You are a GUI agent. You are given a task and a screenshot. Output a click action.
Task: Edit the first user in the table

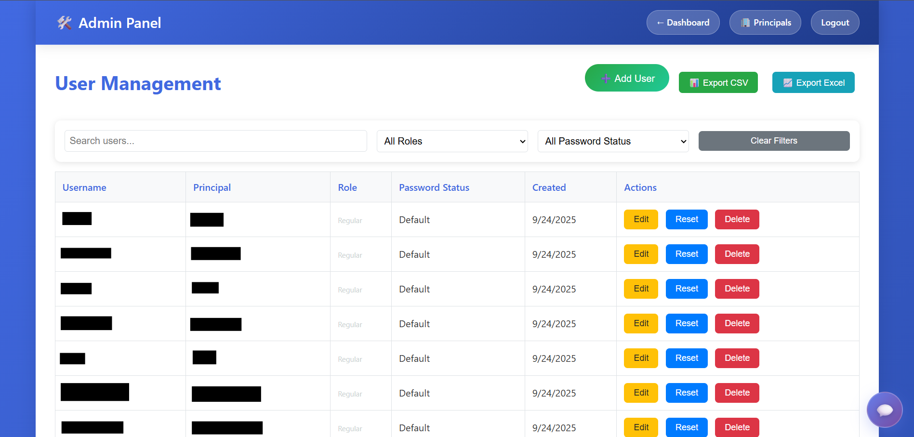[x=641, y=219]
